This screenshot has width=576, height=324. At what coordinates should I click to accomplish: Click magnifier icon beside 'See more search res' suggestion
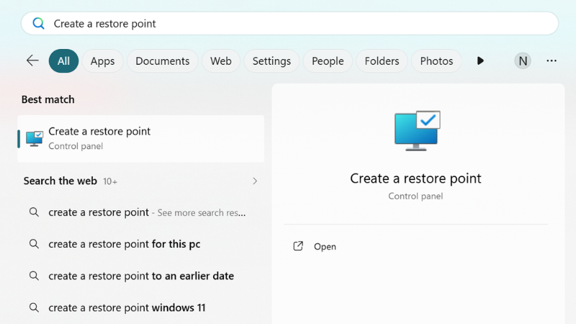pos(34,212)
